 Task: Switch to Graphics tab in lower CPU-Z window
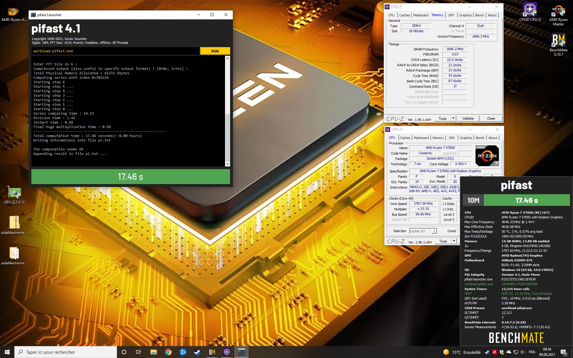pos(466,138)
